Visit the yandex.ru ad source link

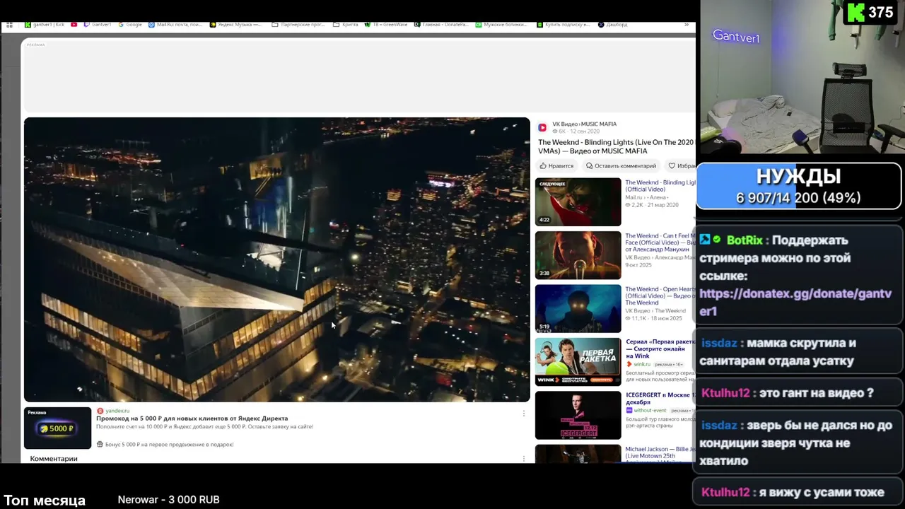pos(117,411)
